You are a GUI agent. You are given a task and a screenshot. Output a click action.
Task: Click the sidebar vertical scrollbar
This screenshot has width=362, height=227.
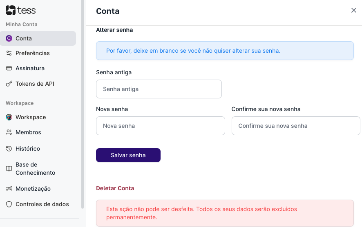coord(83,104)
